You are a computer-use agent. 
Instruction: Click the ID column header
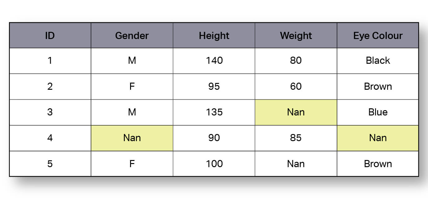click(x=50, y=35)
